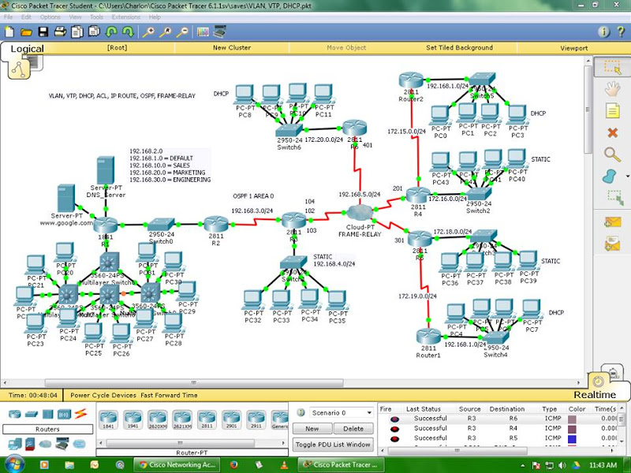Select the Routers device category icon
631x473 pixels.
pyautogui.click(x=15, y=414)
